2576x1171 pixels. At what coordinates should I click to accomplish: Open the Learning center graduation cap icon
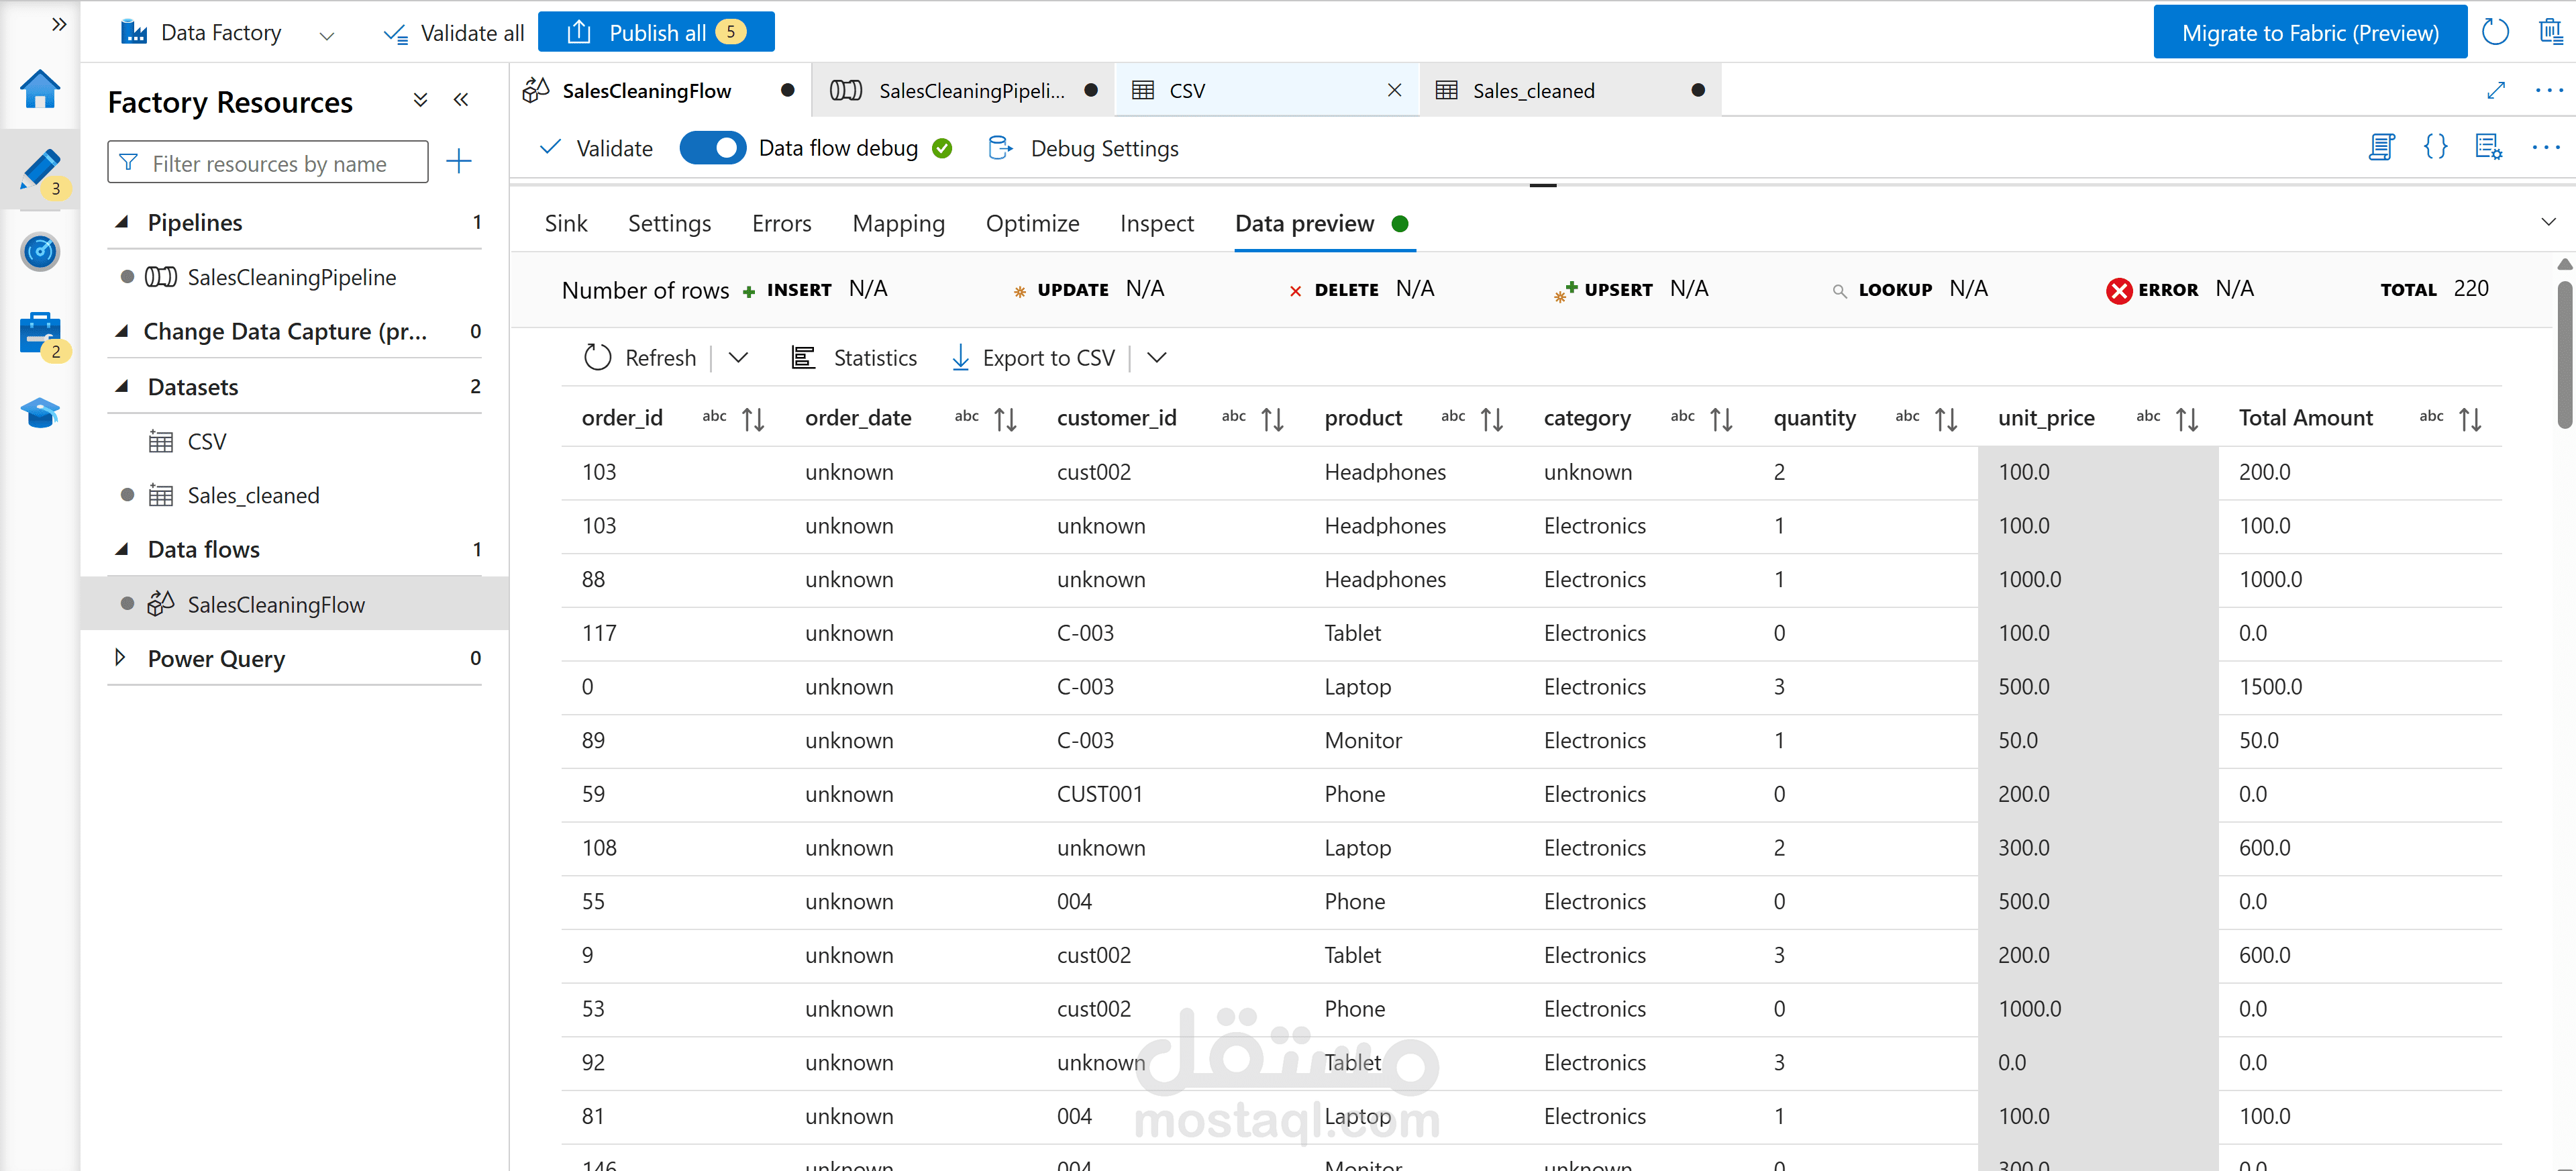pyautogui.click(x=40, y=412)
